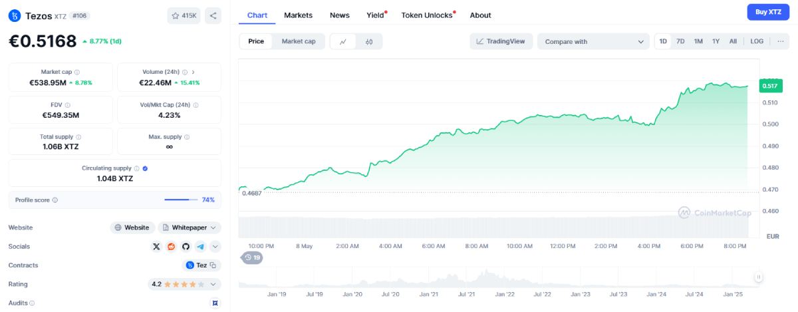Toggle LOG scale on the chart
The image size is (798, 312).
click(757, 41)
